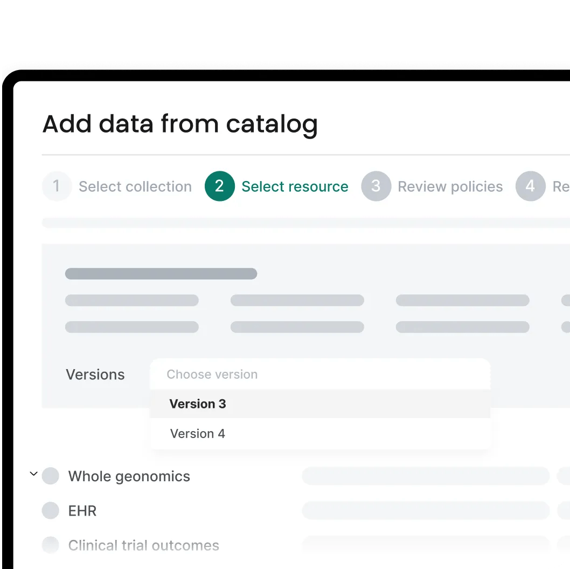Select the Whole geonomics radio button
570x569 pixels.
pyautogui.click(x=50, y=476)
